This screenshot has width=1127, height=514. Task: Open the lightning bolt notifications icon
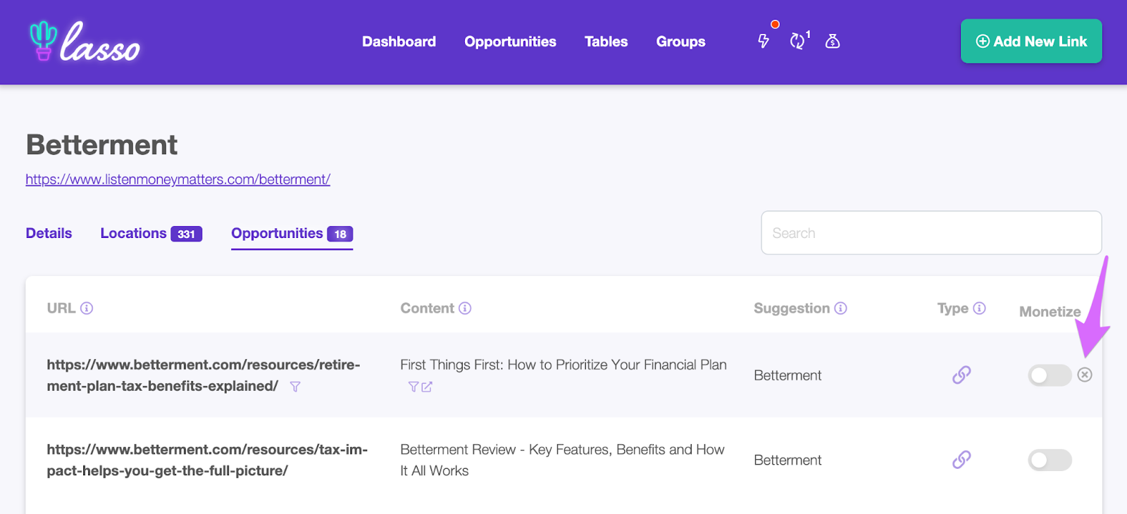point(764,41)
